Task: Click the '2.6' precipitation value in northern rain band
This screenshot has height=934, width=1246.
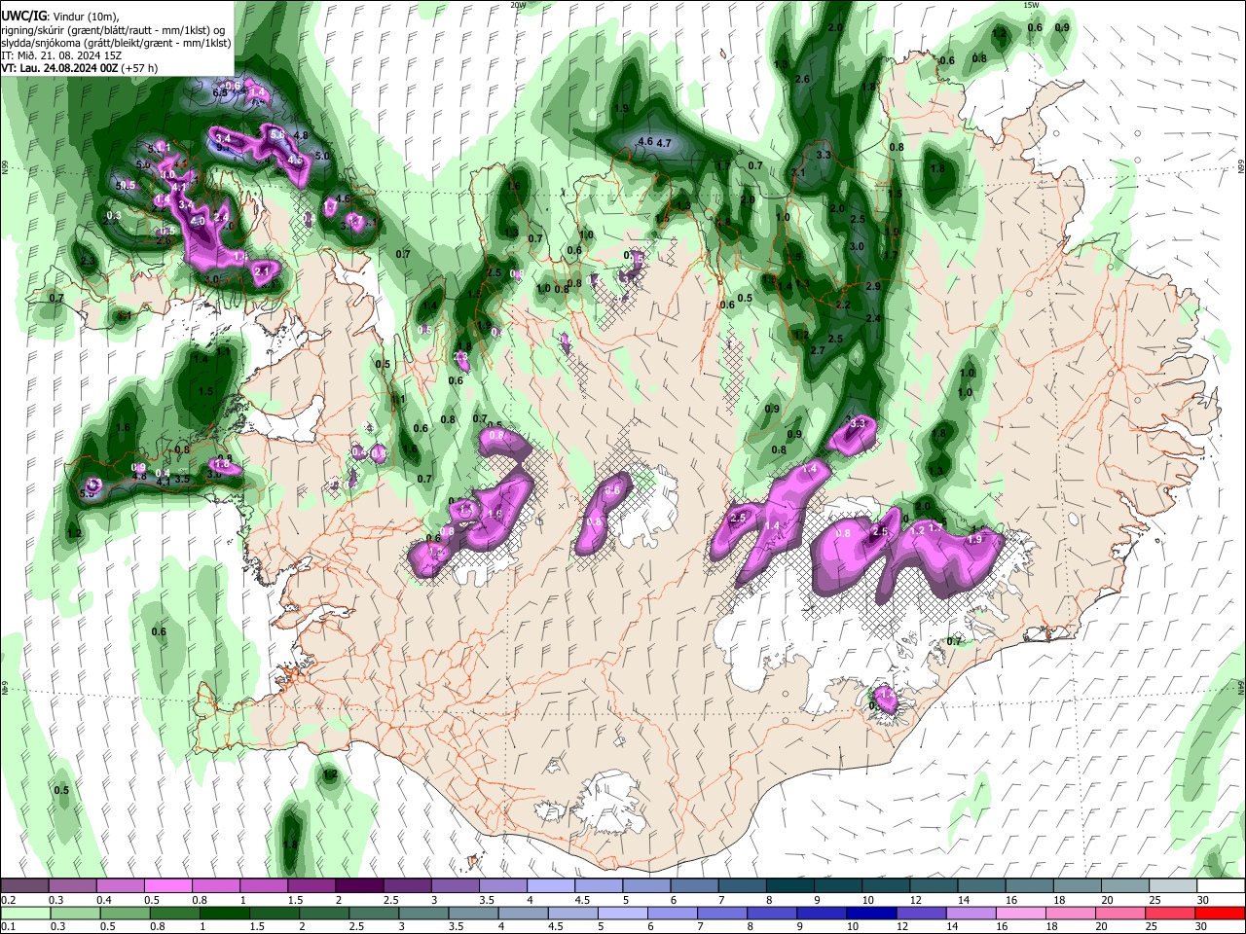Action: [x=803, y=79]
